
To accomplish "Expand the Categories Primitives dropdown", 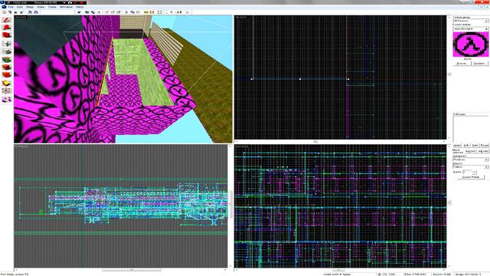I will [x=486, y=159].
